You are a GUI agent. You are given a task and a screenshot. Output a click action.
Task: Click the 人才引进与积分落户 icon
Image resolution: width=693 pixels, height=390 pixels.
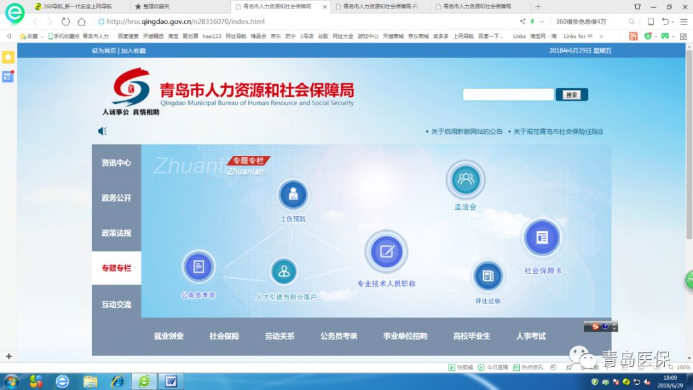point(284,272)
